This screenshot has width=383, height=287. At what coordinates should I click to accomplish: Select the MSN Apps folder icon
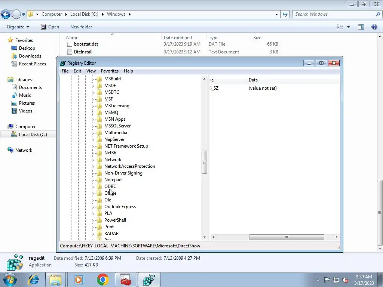tap(99, 119)
